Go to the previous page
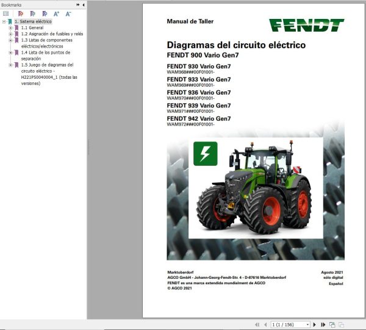The height and width of the screenshot is (330, 366). [x=265, y=325]
